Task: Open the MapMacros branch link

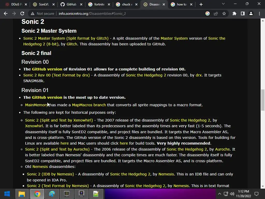Action: [x=89, y=105]
